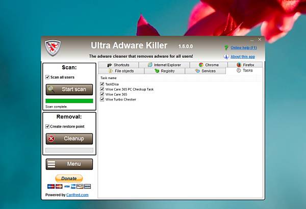Select the Wise Care 365 PC Checkup Task text

130,89
